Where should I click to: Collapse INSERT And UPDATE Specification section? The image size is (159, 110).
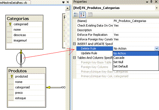(x=75, y=44)
